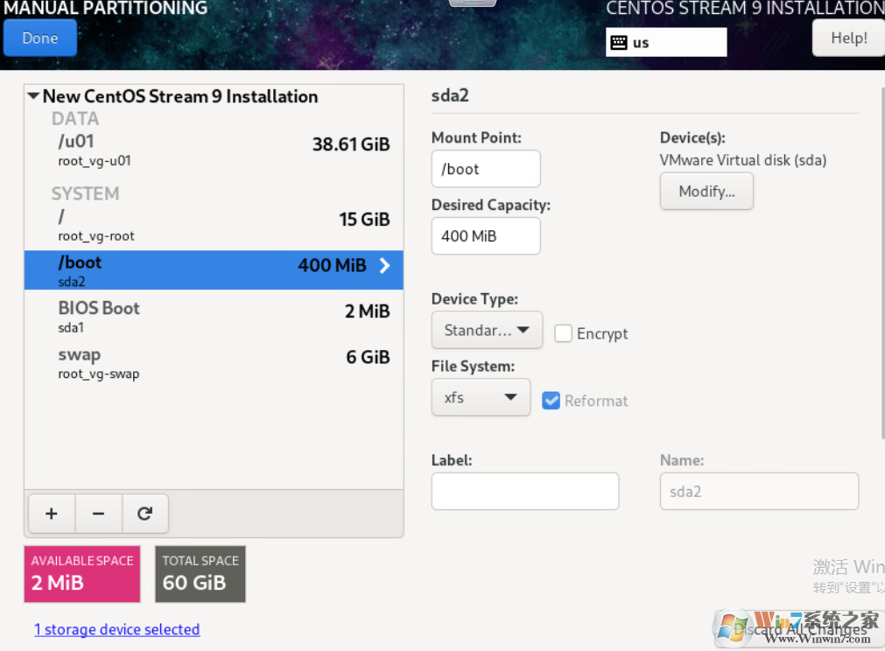Click the Desired Capacity input field
This screenshot has height=651, width=885.
point(486,235)
